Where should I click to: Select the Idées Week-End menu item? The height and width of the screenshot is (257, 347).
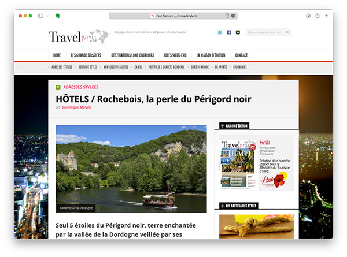(x=175, y=55)
